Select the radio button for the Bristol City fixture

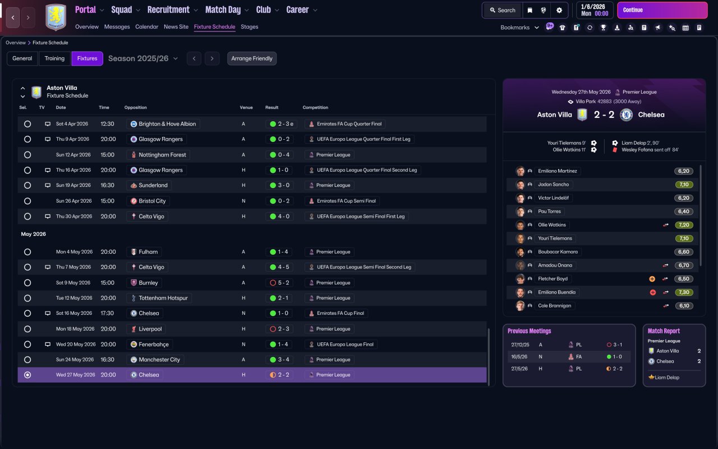tap(27, 201)
